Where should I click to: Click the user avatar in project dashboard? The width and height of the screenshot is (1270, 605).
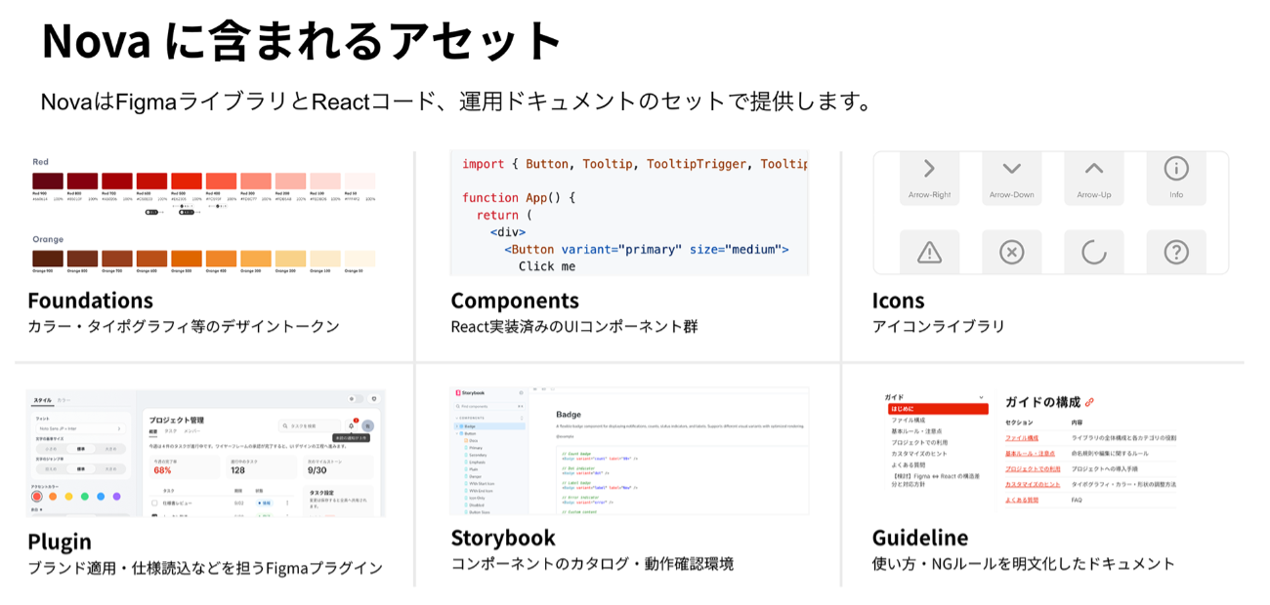click(367, 426)
